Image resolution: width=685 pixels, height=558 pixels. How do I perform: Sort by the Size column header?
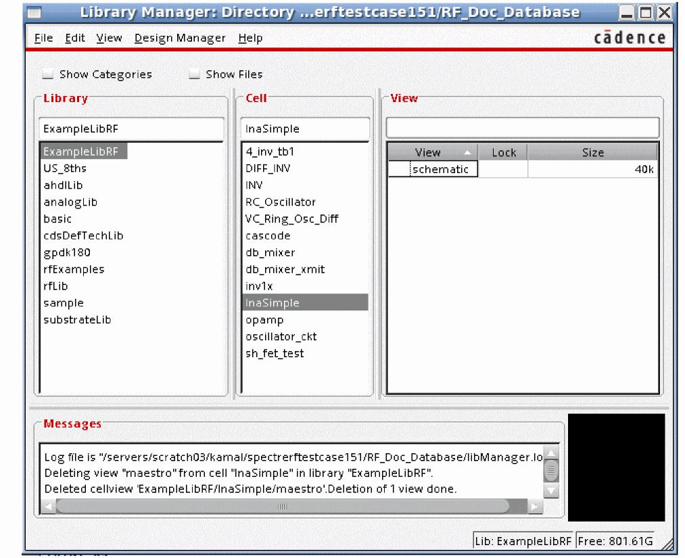coord(592,152)
